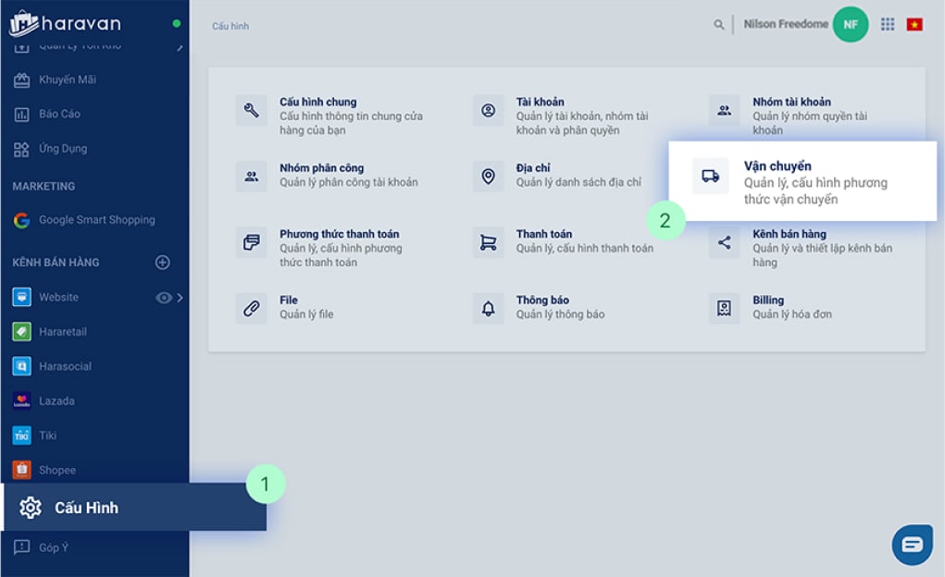Click the Tài khoản account icon
The width and height of the screenshot is (945, 577).
pos(488,110)
